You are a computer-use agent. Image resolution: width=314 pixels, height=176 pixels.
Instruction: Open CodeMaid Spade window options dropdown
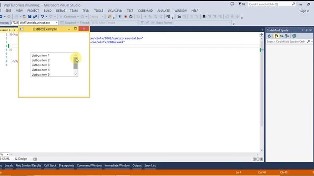point(303,30)
